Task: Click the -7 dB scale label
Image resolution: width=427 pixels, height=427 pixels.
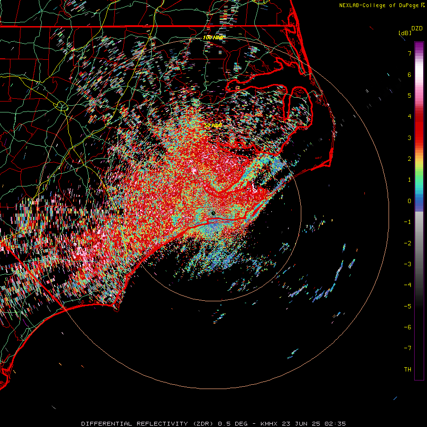Action: click(x=408, y=348)
